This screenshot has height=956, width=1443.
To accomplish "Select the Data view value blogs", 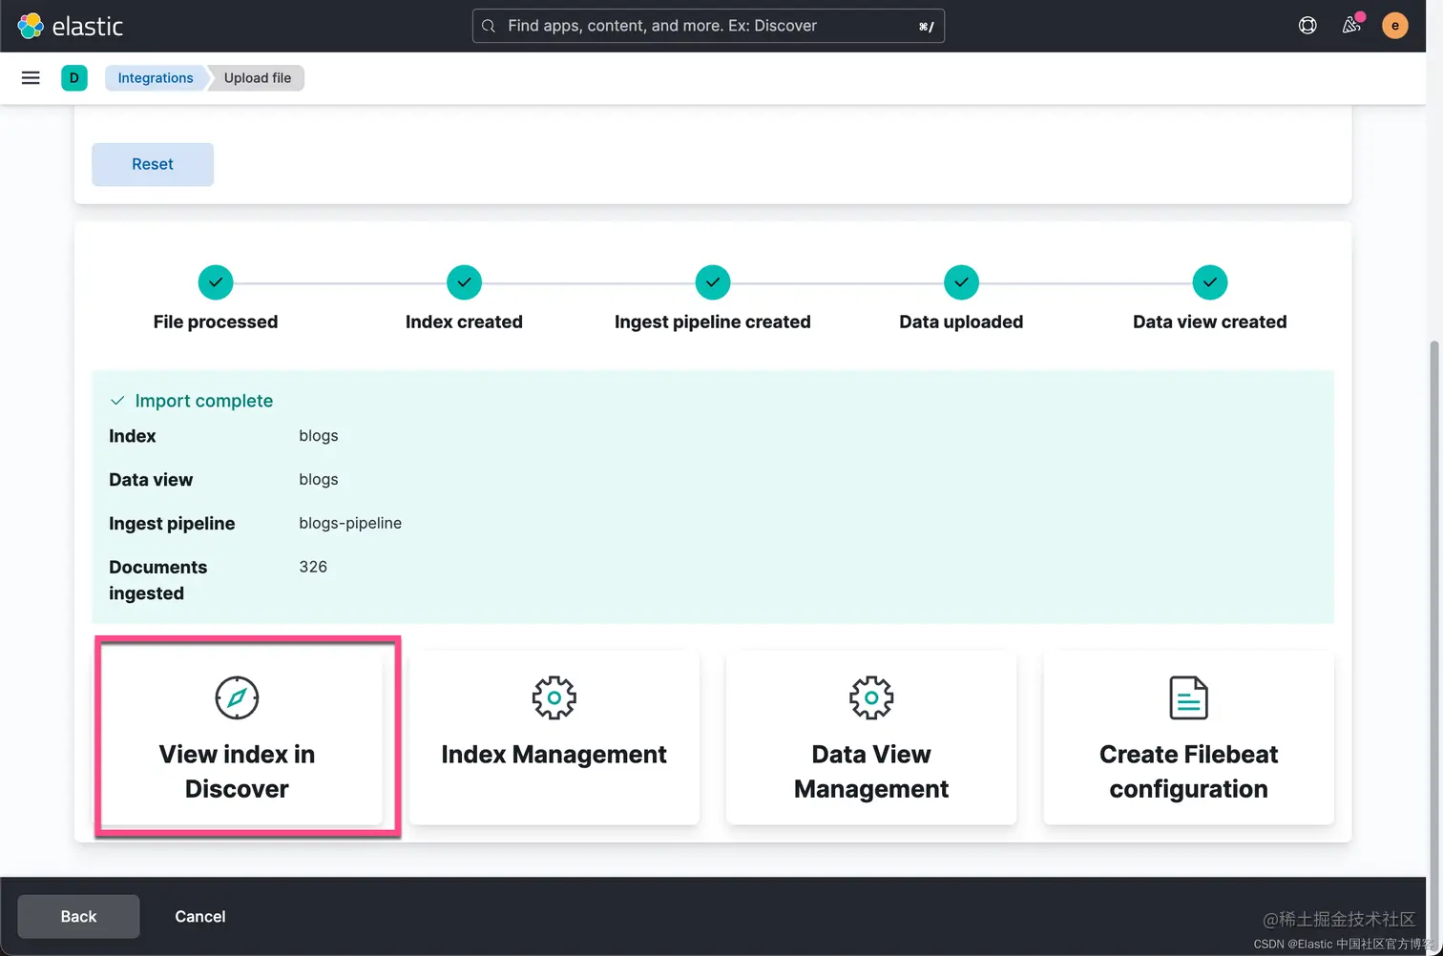I will [319, 480].
